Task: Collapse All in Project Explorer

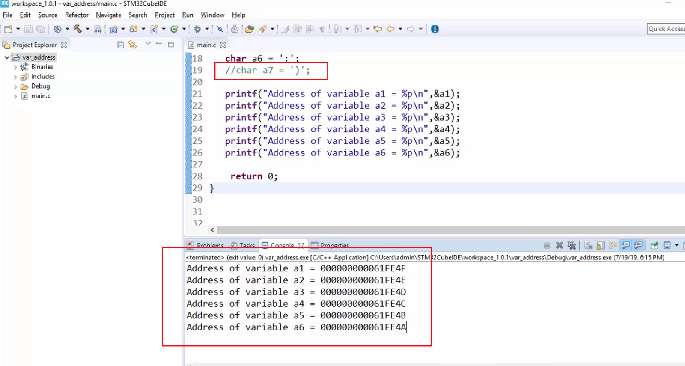Action: click(121, 45)
